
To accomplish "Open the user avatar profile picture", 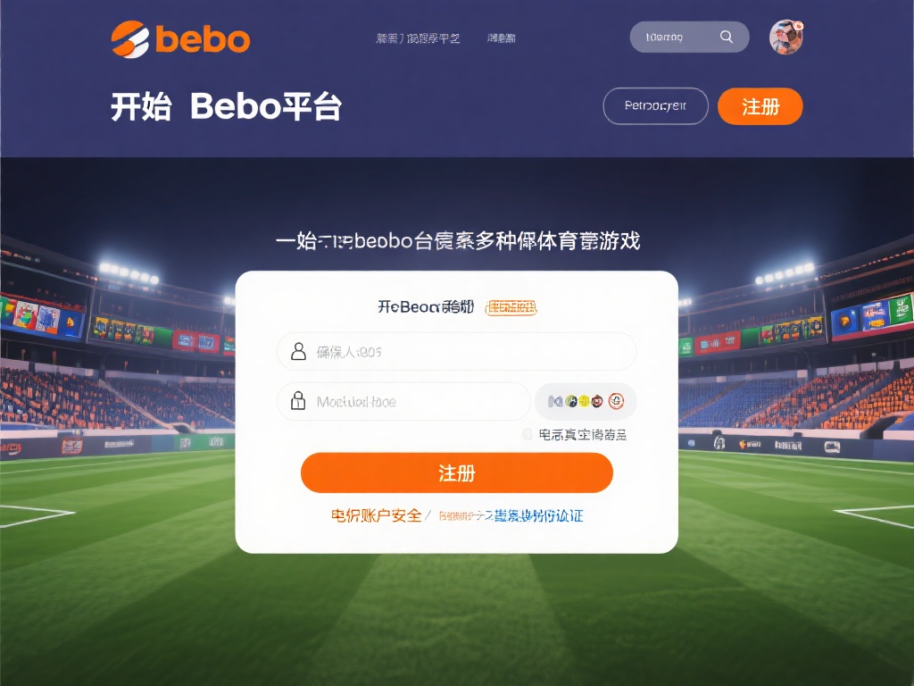I will [x=785, y=38].
